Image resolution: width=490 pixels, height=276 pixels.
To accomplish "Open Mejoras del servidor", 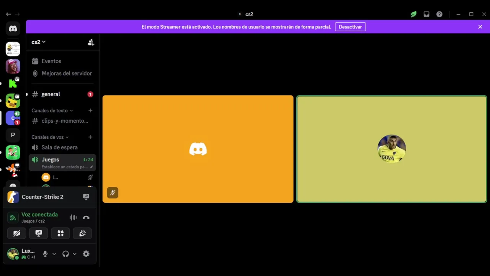I will coord(62,73).
